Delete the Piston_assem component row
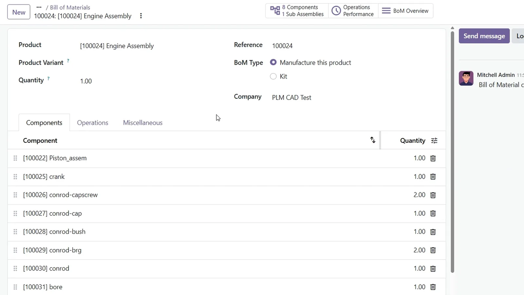 click(433, 158)
